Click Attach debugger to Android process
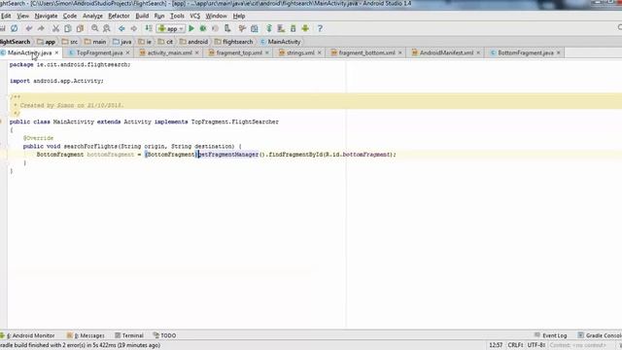 click(227, 28)
